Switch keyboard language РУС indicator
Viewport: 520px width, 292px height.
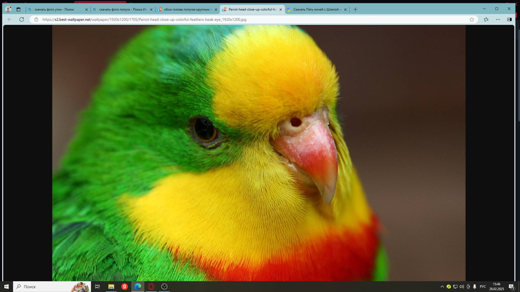[x=483, y=287]
